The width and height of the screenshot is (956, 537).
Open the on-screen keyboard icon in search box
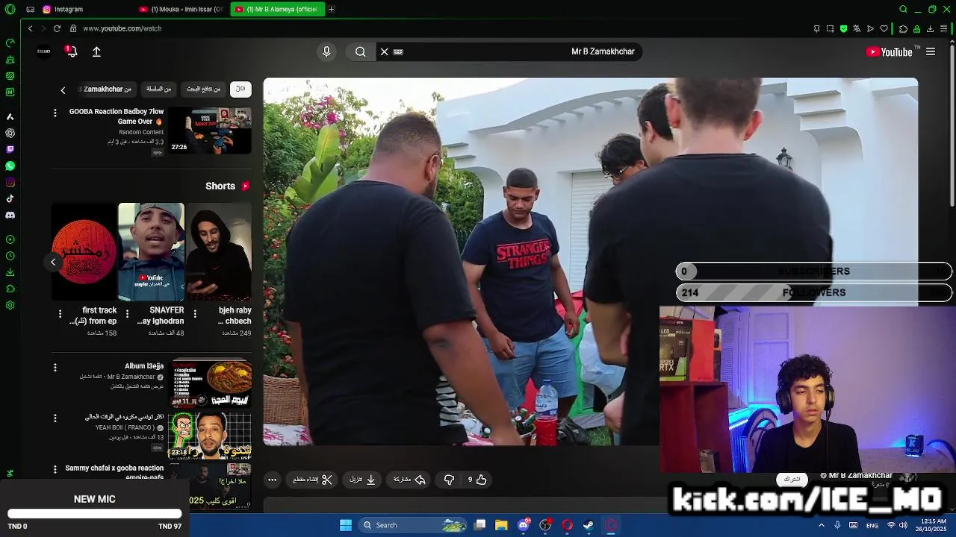(x=398, y=51)
